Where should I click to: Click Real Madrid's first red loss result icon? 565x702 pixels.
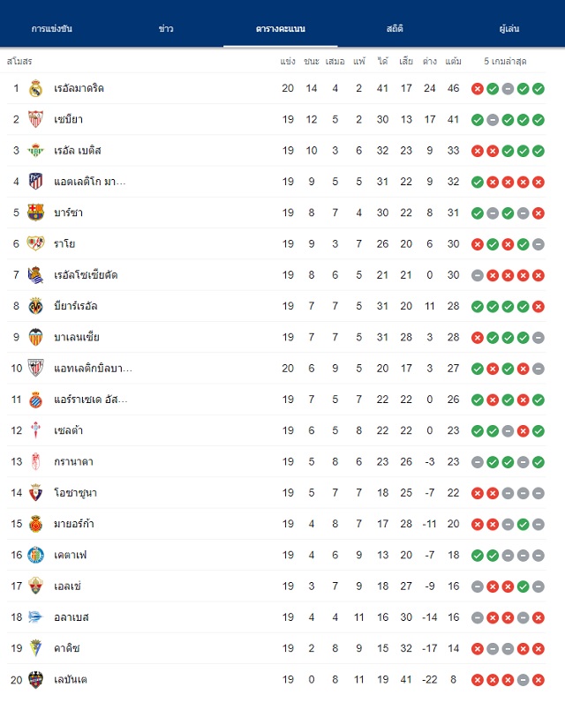pos(478,89)
